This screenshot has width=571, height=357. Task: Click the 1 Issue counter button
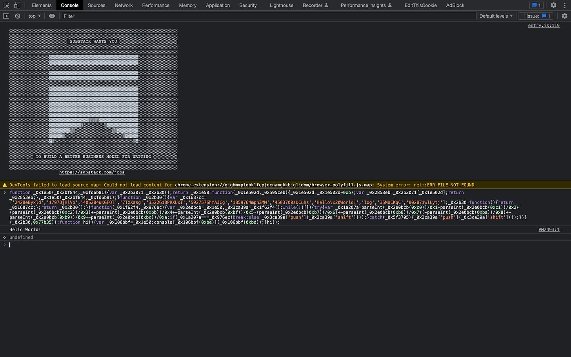[536, 16]
